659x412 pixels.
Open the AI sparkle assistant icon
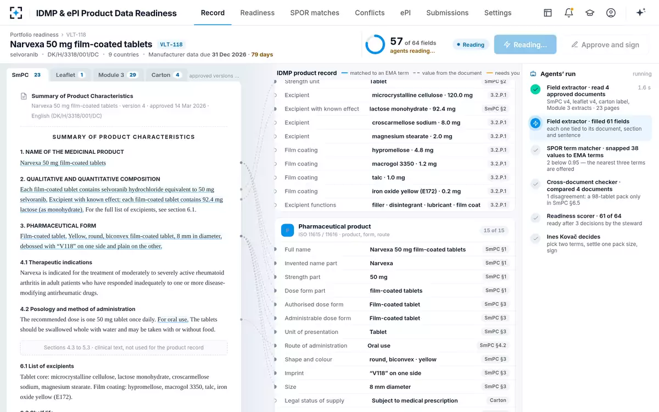click(640, 13)
